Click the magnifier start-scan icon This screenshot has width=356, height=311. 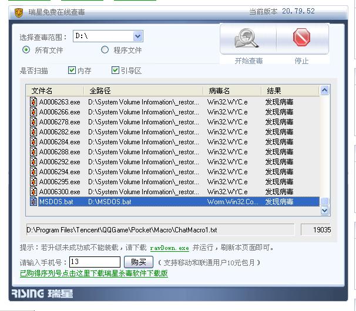(x=246, y=38)
